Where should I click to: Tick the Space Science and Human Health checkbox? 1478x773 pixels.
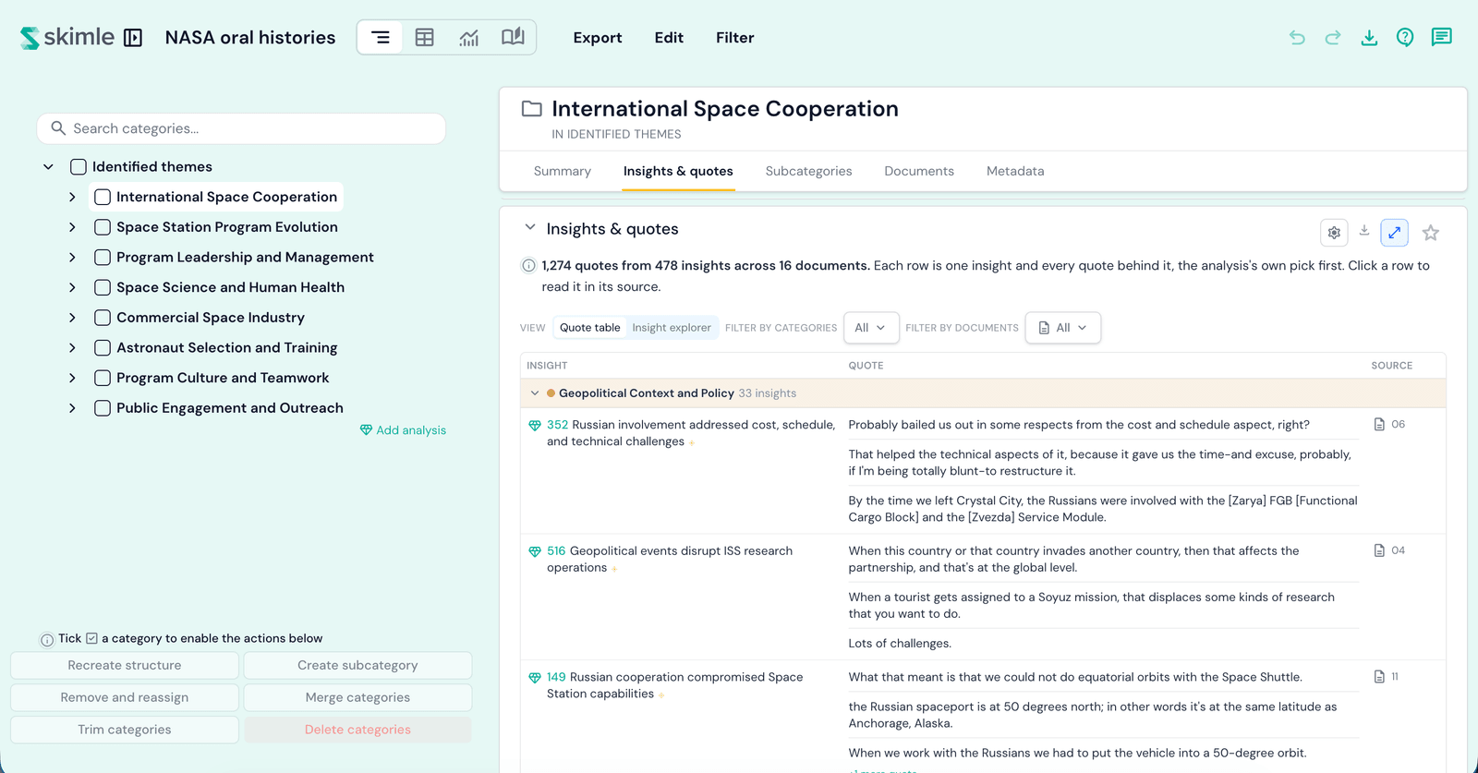coord(103,287)
